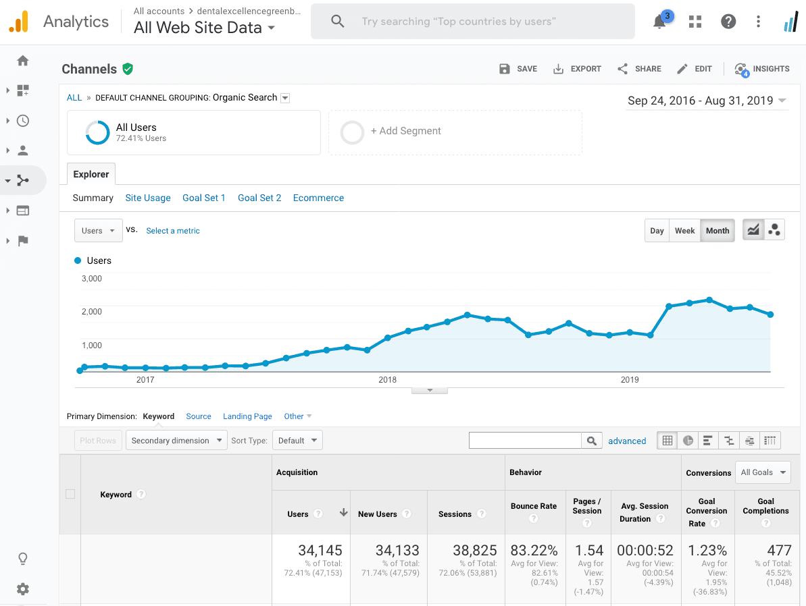806x606 pixels.
Task: Open the Home reports section
Action: 22,60
